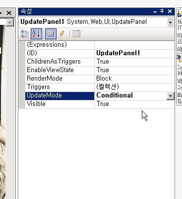This screenshot has width=182, height=199.
Task: Toggle Alphabetical sort button
Action: [36, 34]
